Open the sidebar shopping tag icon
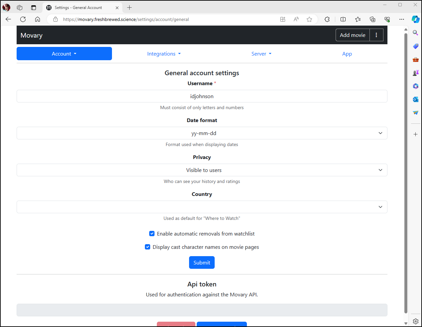Screen dimensions: 422x327 pyautogui.click(x=415, y=46)
